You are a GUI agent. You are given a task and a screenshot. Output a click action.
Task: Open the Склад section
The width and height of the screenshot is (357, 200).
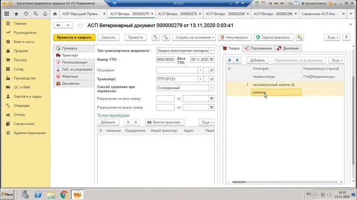[x=18, y=69]
